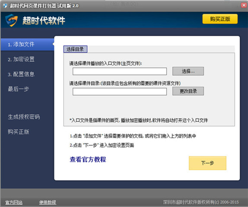The width and height of the screenshot is (248, 207).
Task: Open 生成授权密码 from sidebar
Action: [24, 117]
